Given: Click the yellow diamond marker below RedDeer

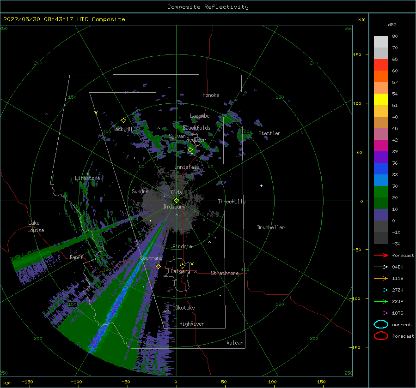Looking at the screenshot, I should (190, 150).
